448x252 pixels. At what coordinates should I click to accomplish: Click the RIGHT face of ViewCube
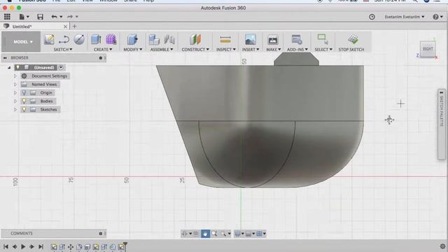click(x=428, y=49)
